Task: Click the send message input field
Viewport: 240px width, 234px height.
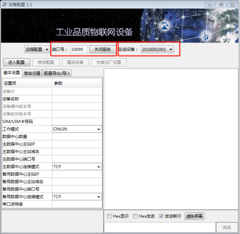Action: [x=160, y=228]
